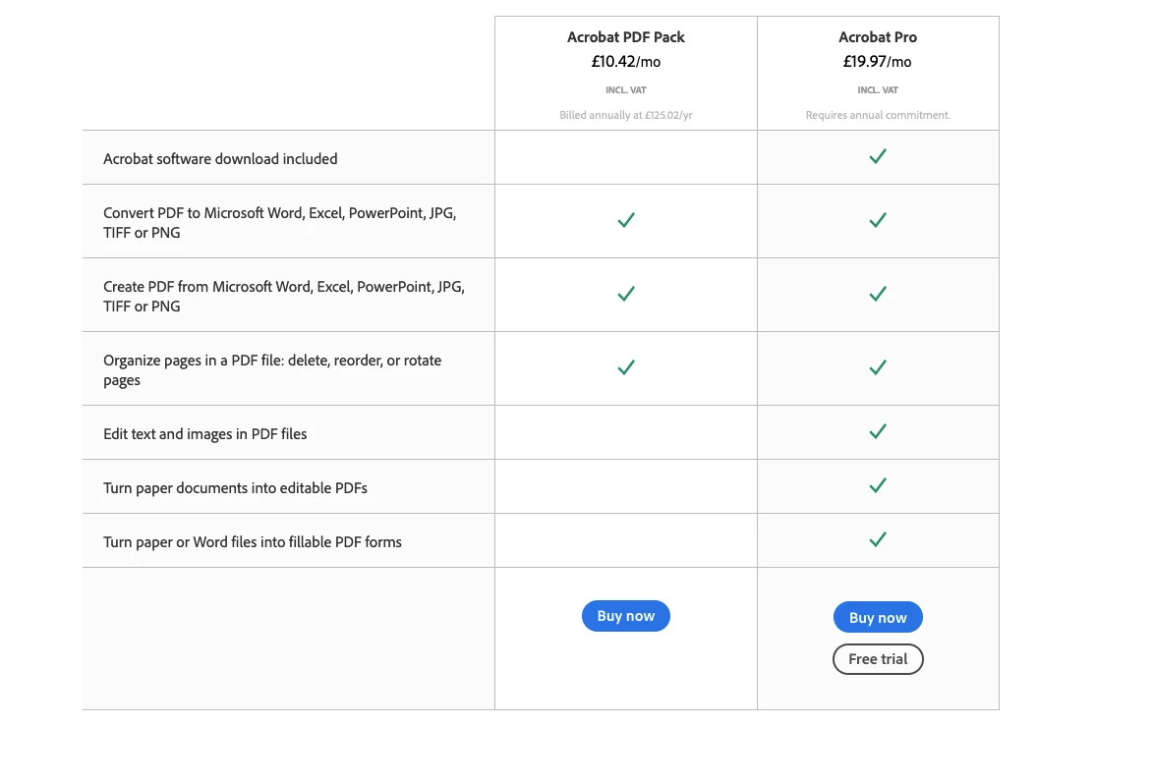Click Acrobat Pro checkmark for Edit text row

(x=877, y=431)
